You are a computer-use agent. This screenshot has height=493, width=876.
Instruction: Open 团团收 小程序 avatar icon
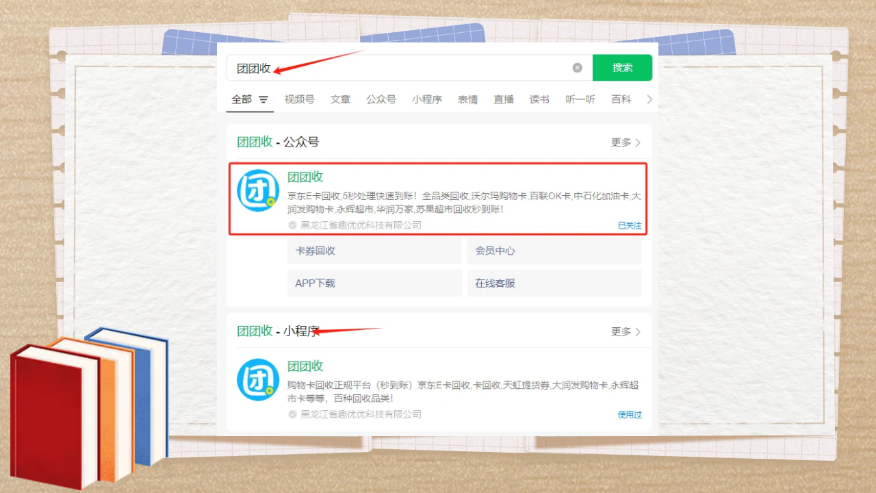[258, 379]
